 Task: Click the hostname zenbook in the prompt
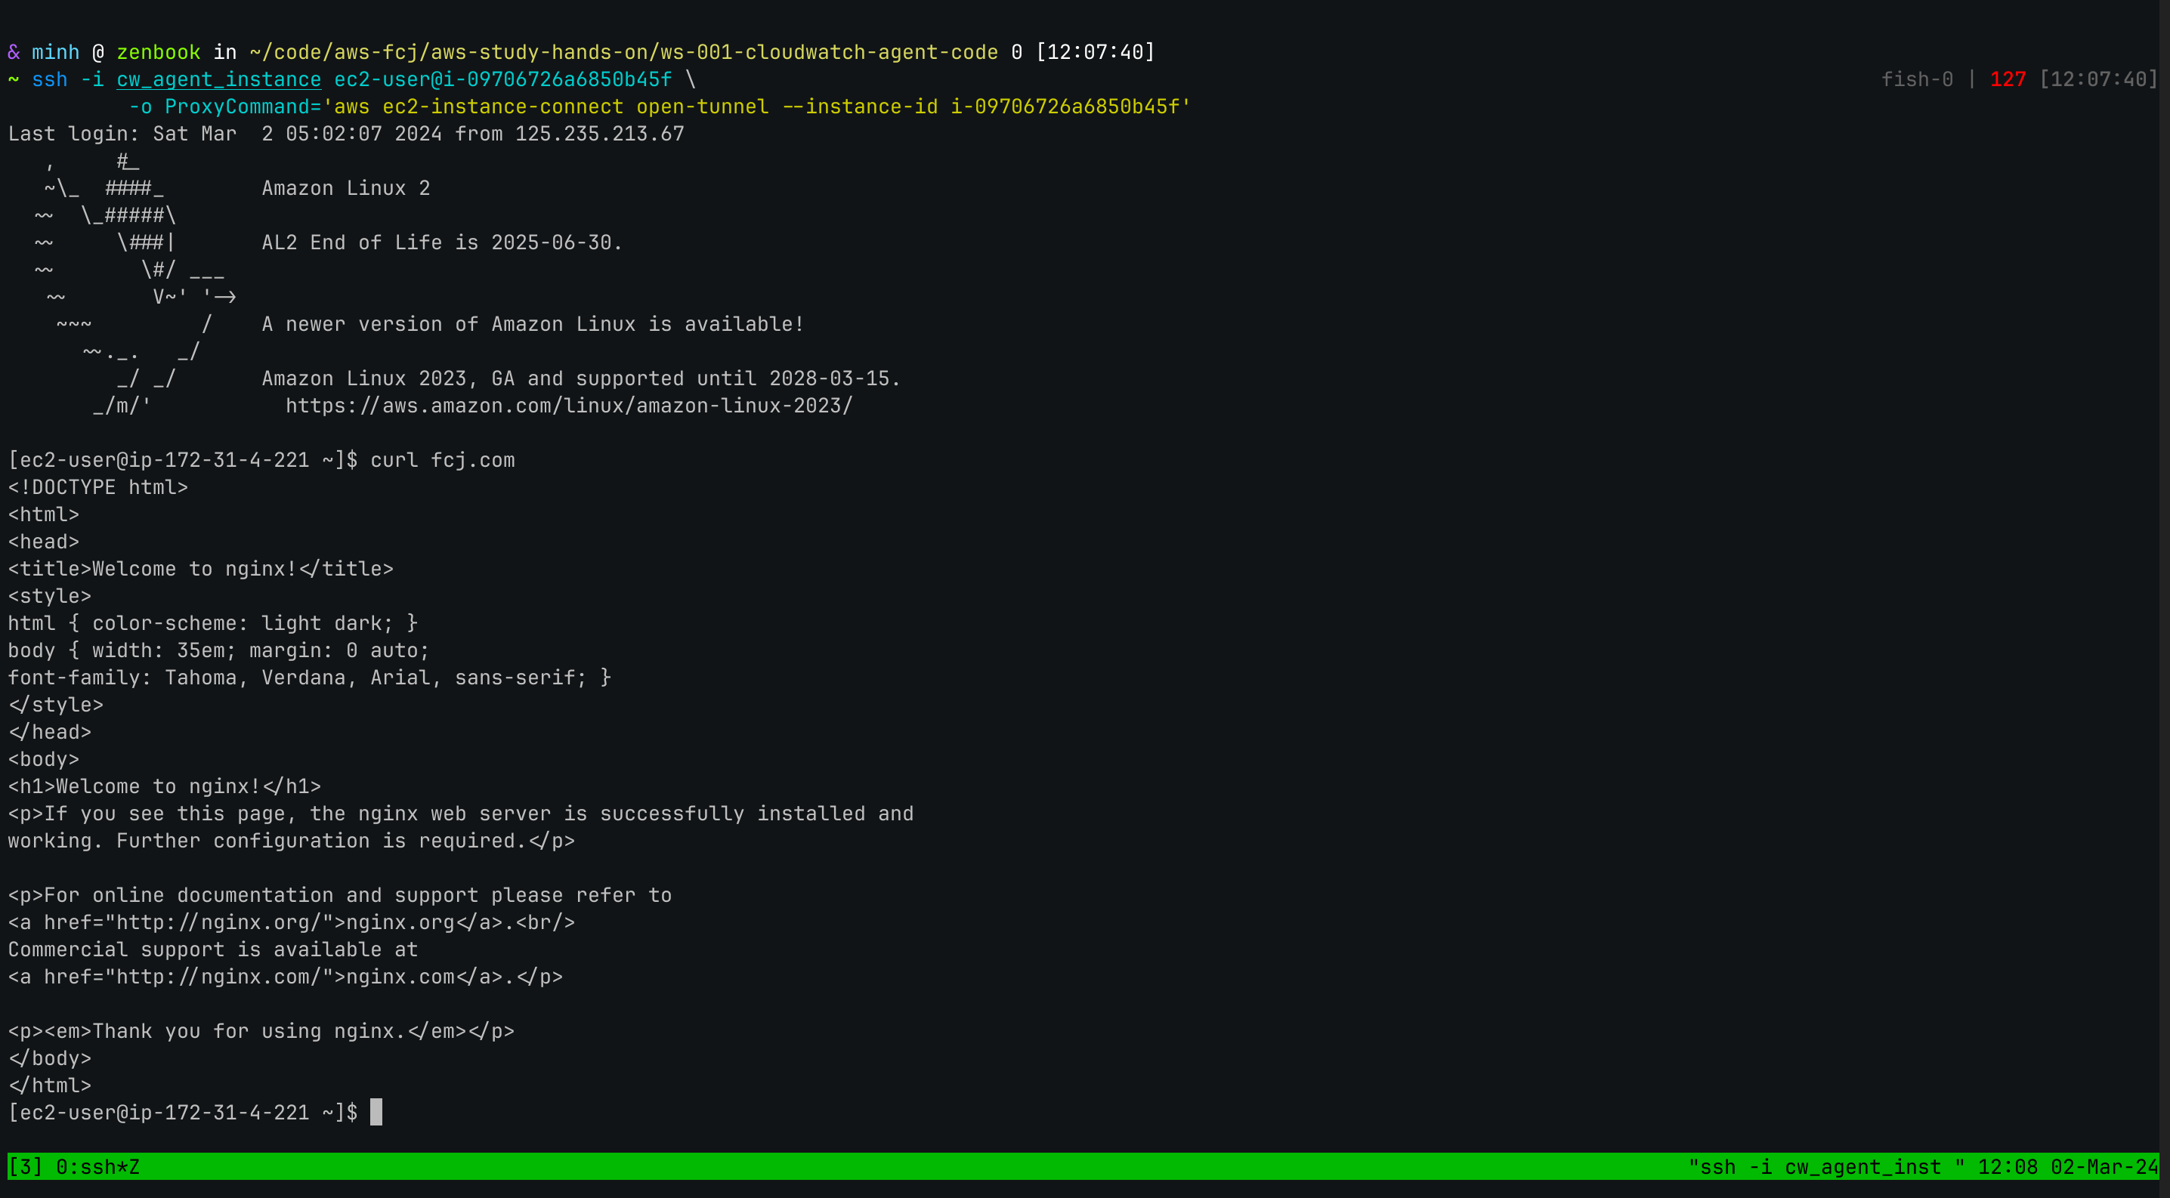159,51
